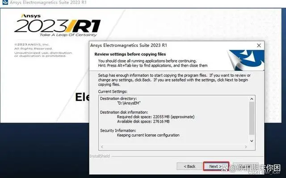
Task: Click the "Current Settings:" label
Action: (113, 91)
